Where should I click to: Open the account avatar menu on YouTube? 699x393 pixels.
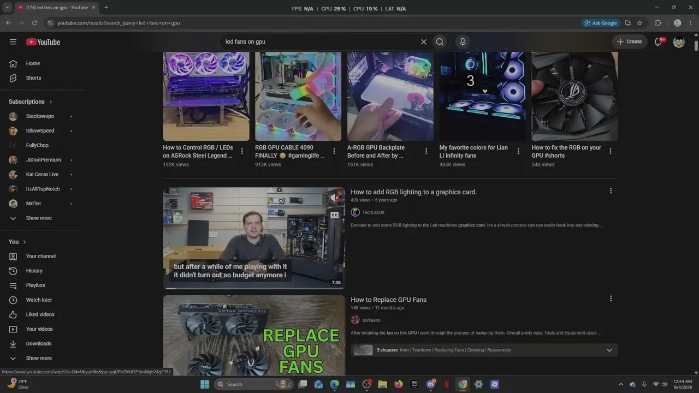[679, 41]
